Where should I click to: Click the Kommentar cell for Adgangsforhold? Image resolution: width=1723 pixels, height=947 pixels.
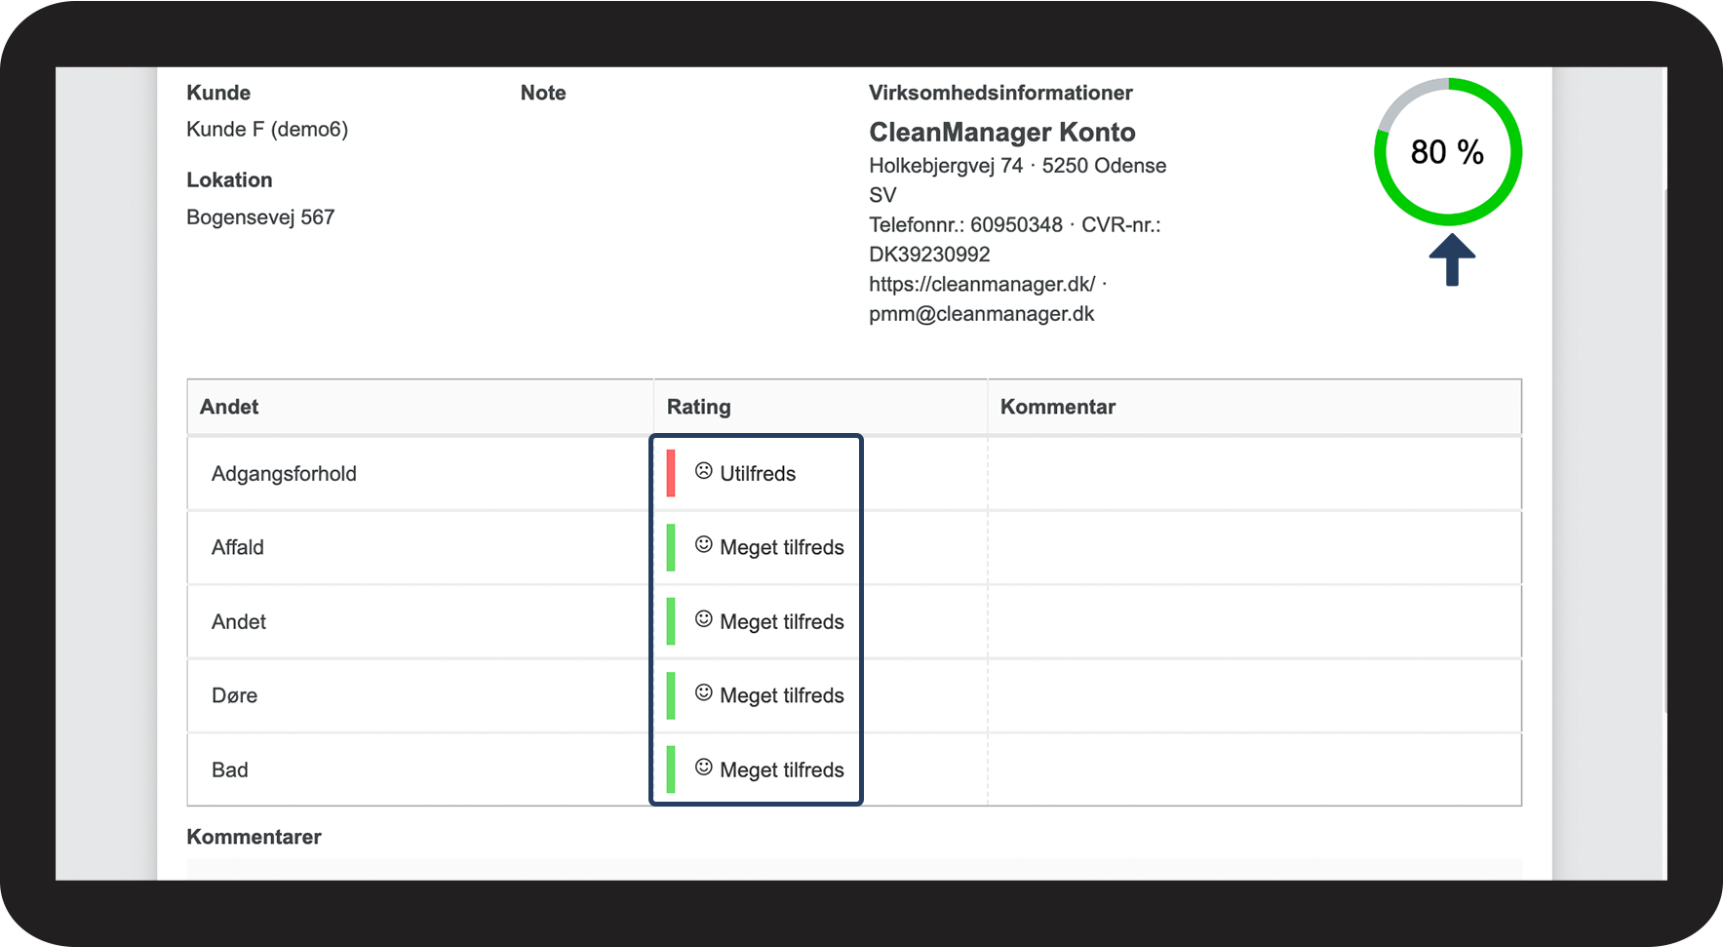click(1254, 473)
